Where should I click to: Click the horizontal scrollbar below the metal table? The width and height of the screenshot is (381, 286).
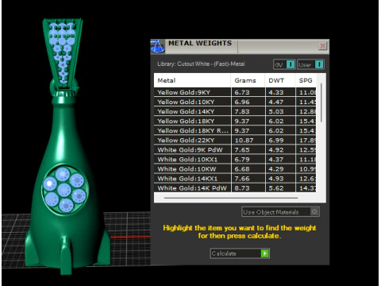click(231, 198)
